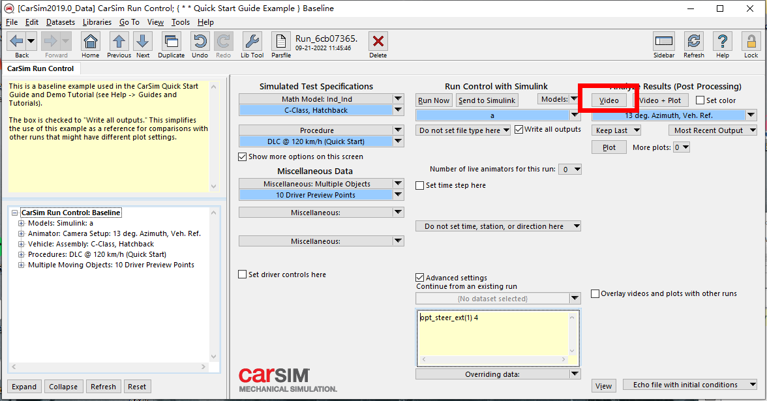The image size is (767, 401).
Task: Toggle Advanced settings checkbox
Action: pyautogui.click(x=420, y=277)
